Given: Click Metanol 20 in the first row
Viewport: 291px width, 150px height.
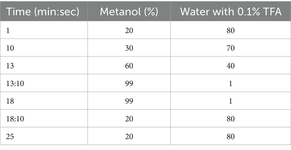Looking at the screenshot, I should click(x=129, y=31).
